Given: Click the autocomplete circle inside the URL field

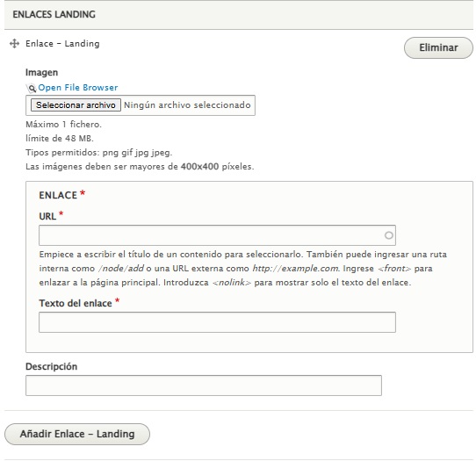Looking at the screenshot, I should 388,235.
